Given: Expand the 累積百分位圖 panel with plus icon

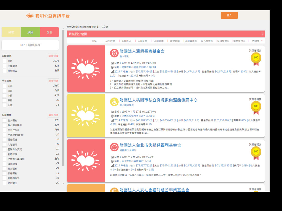Looking at the screenshot, I should click(262, 34).
